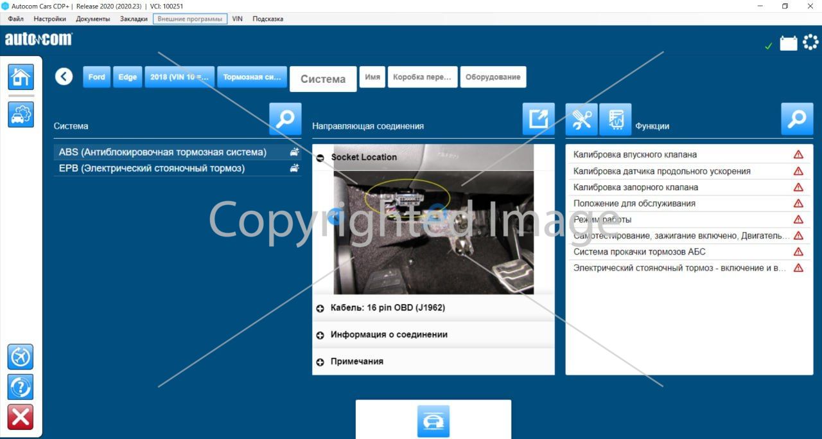Select EPB (Электрический стояночный тормоз)

pos(177,168)
